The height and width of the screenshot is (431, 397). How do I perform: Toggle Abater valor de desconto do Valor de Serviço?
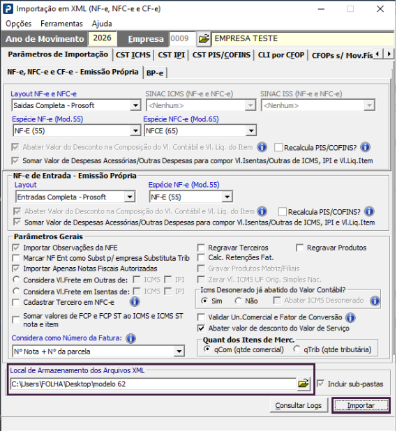pos(201,328)
